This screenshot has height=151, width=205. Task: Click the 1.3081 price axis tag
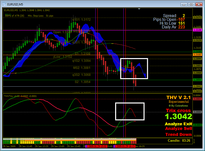point(197,66)
